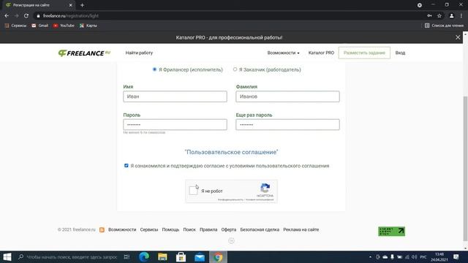Open Gmail bookmark

point(40,26)
